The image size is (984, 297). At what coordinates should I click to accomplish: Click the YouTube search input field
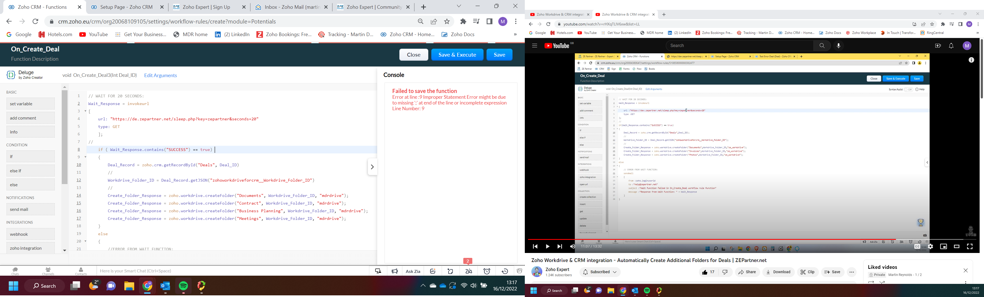coord(740,46)
